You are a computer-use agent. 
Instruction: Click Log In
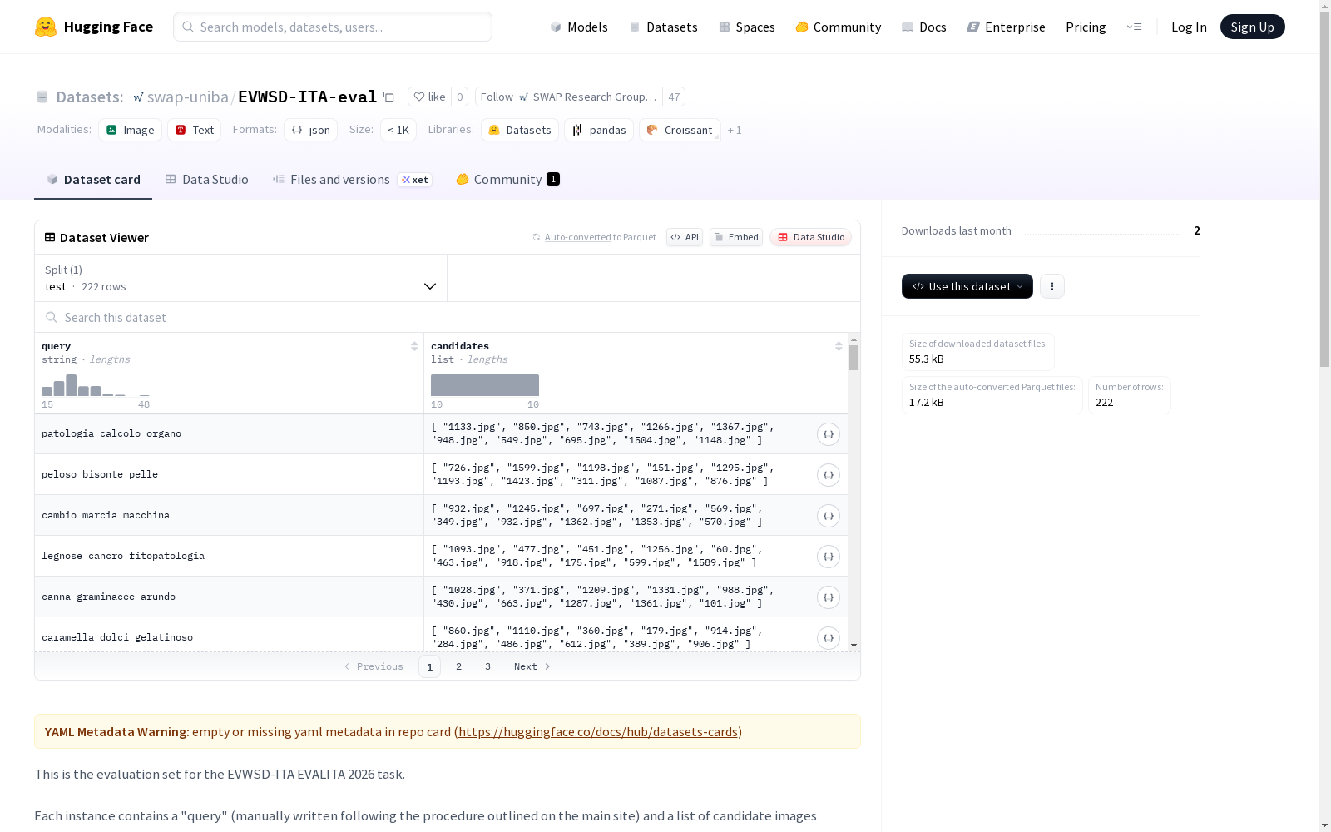coord(1189,27)
